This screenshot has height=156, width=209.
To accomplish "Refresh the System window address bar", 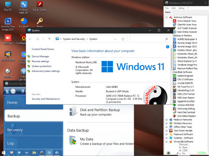I will coord(123,39).
